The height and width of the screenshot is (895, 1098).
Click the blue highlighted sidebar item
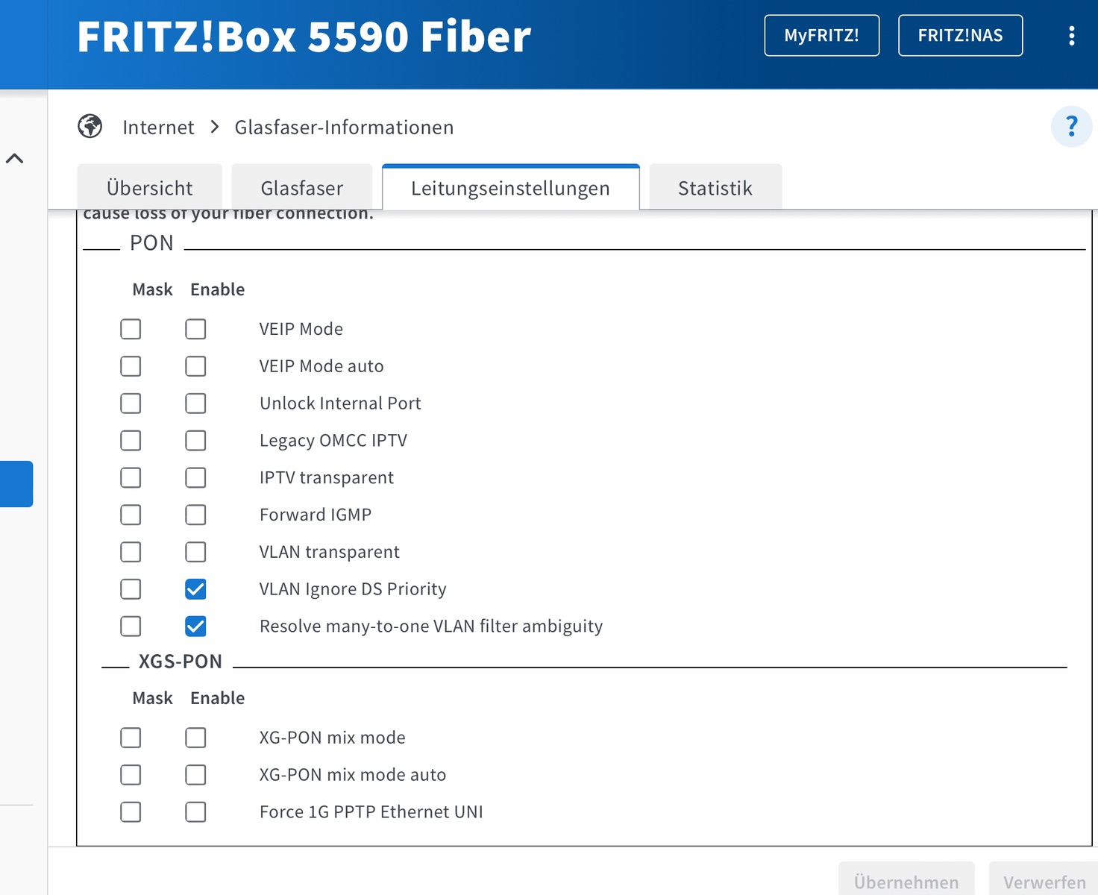16,484
